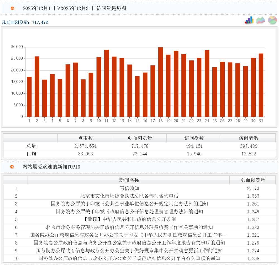Click the bar for day 31

(261, 85)
